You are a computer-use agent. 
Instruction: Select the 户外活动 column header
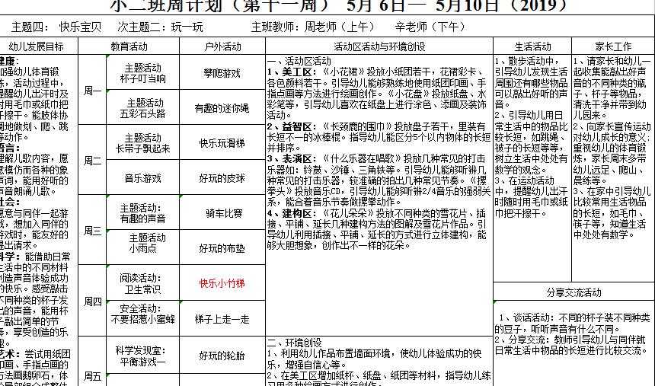coord(222,46)
